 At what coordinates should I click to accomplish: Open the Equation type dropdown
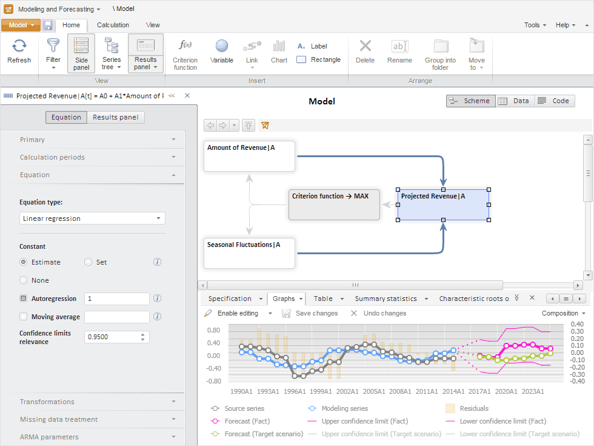(92, 218)
